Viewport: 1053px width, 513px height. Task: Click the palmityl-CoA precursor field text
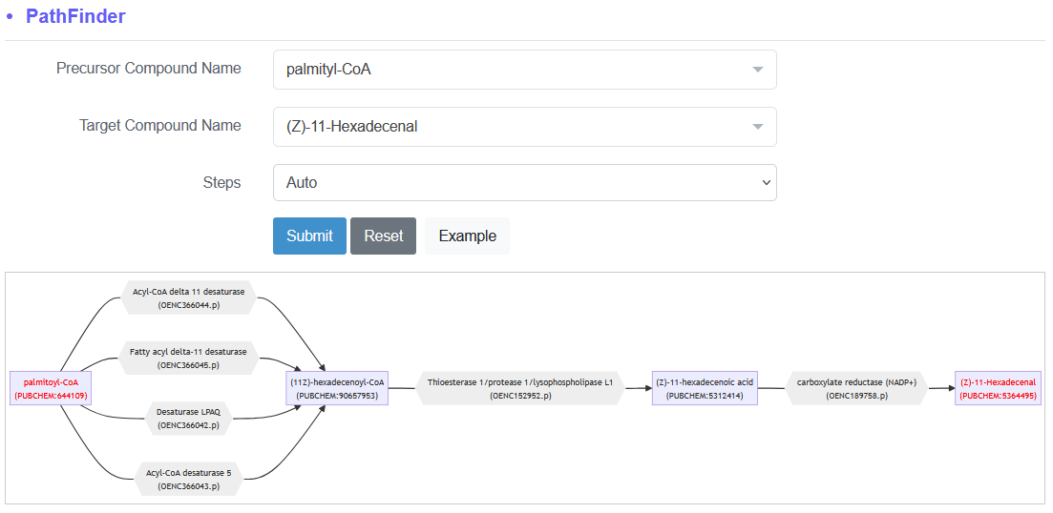[x=328, y=69]
